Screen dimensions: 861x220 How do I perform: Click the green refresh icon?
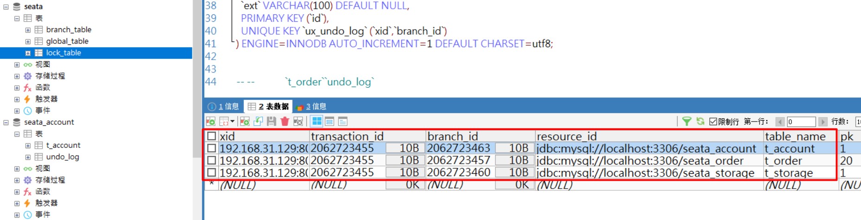click(700, 121)
